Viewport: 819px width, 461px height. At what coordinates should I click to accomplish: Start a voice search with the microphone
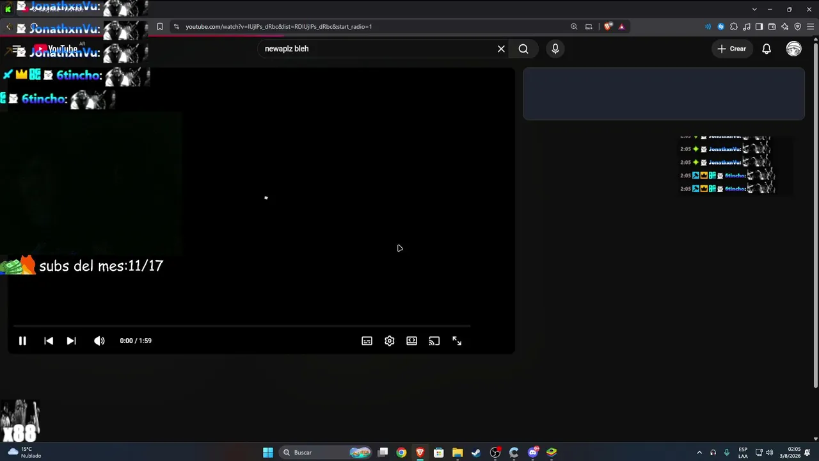click(x=555, y=49)
